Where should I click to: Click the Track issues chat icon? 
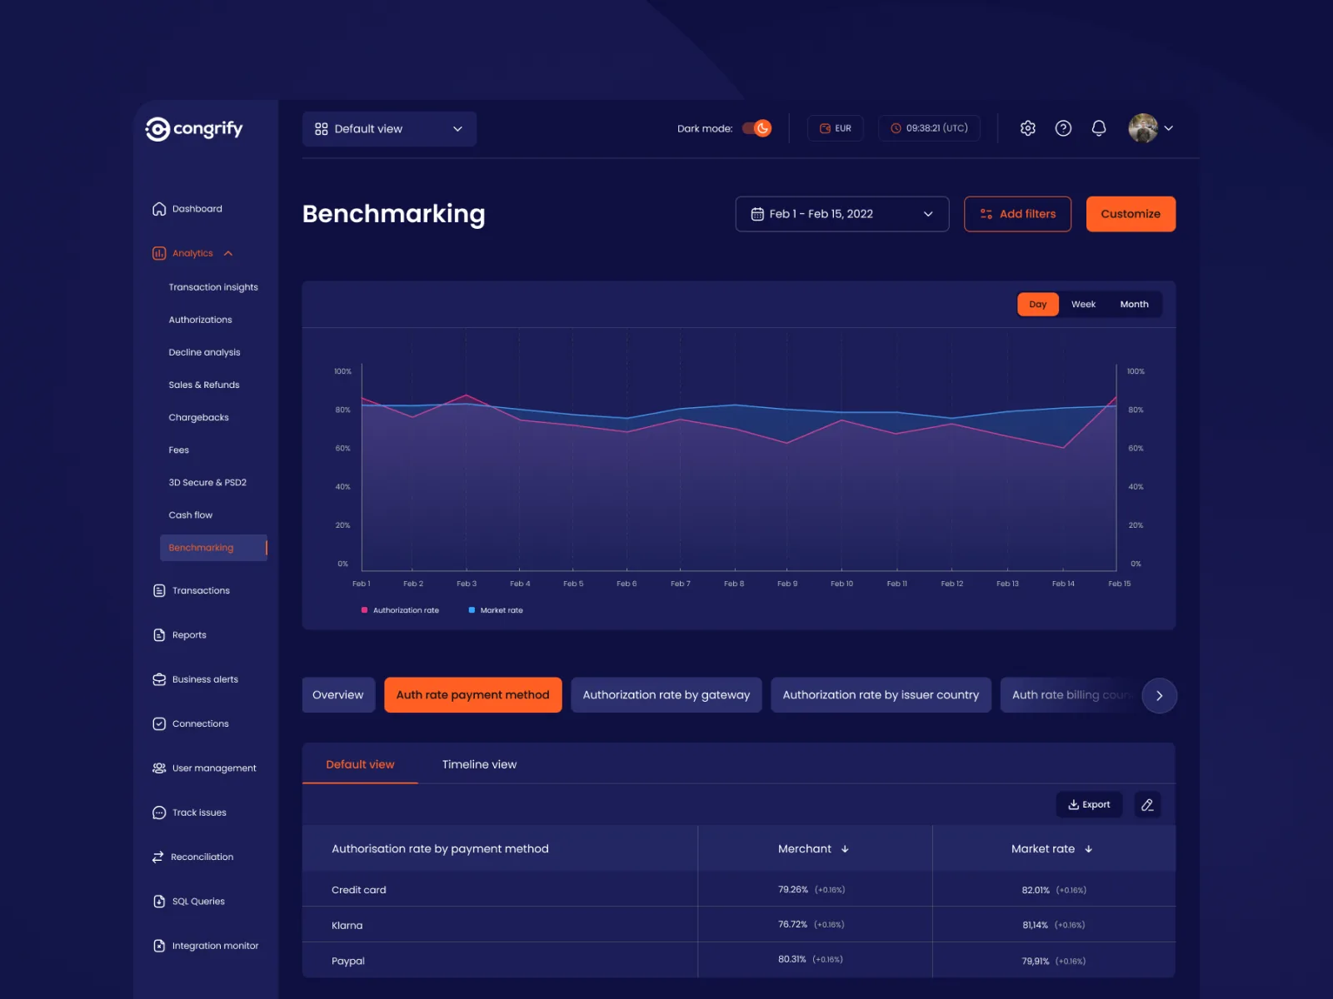tap(159, 813)
